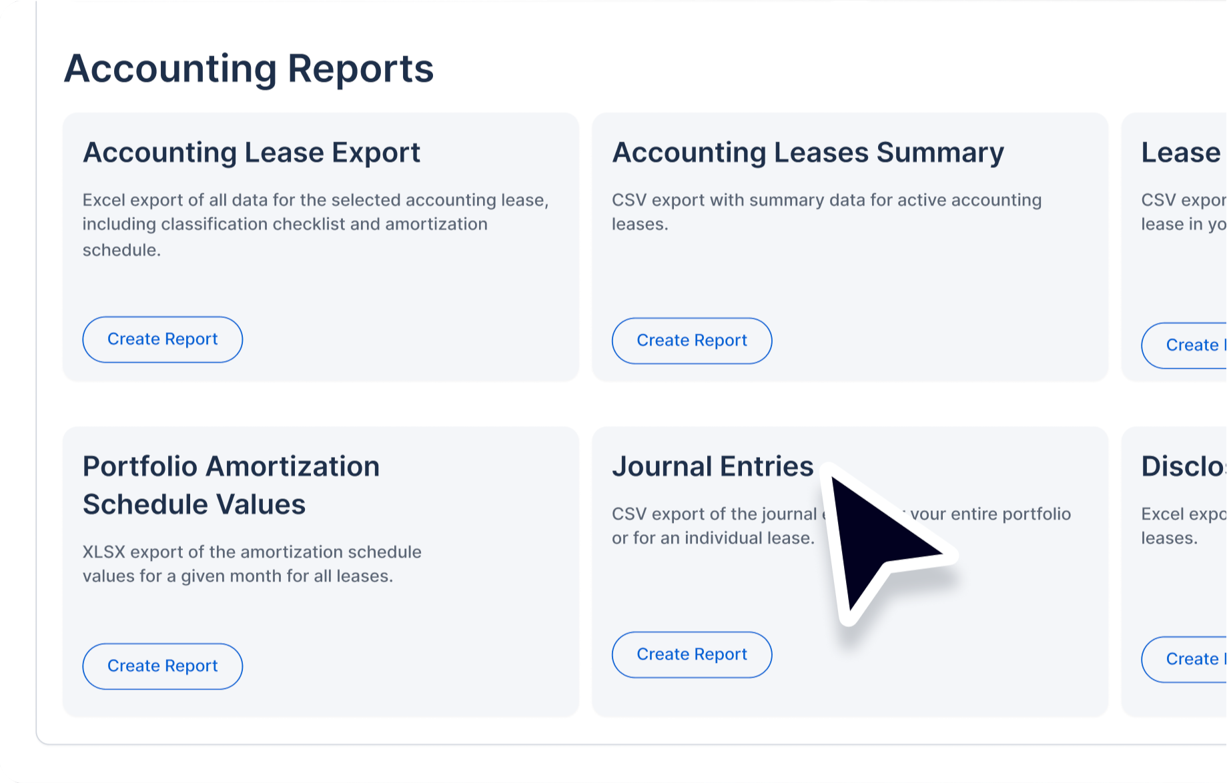Click description 'CSV export of the journal'

pos(841,526)
